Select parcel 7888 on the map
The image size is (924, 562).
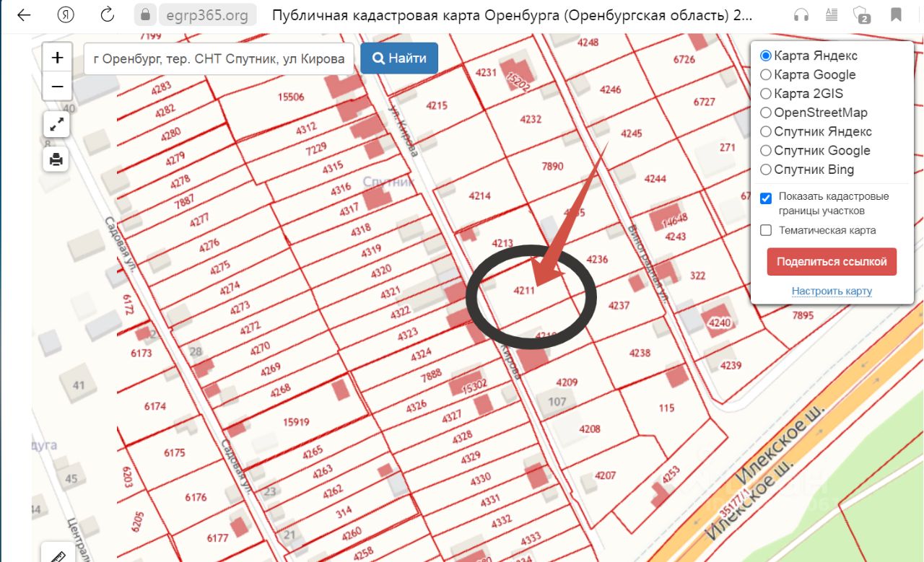(431, 374)
